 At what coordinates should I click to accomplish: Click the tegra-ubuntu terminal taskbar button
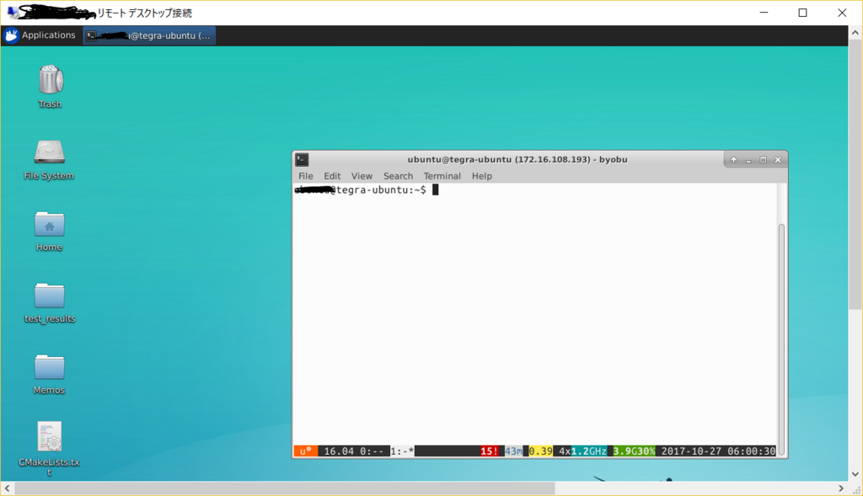149,35
